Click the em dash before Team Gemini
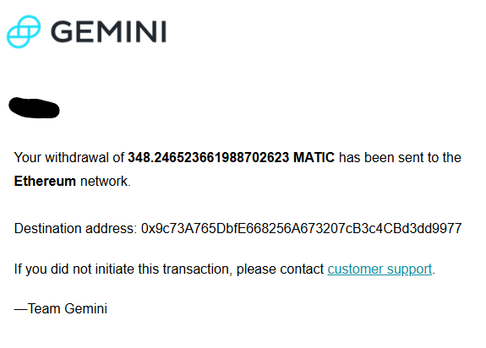Image resolution: width=486 pixels, height=348 pixels. pos(21,309)
